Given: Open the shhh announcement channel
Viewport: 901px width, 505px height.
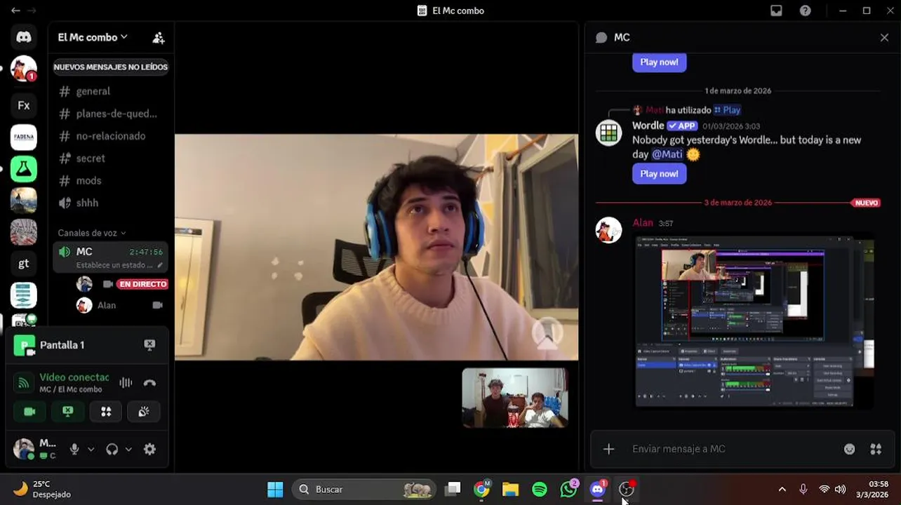Looking at the screenshot, I should (110, 203).
